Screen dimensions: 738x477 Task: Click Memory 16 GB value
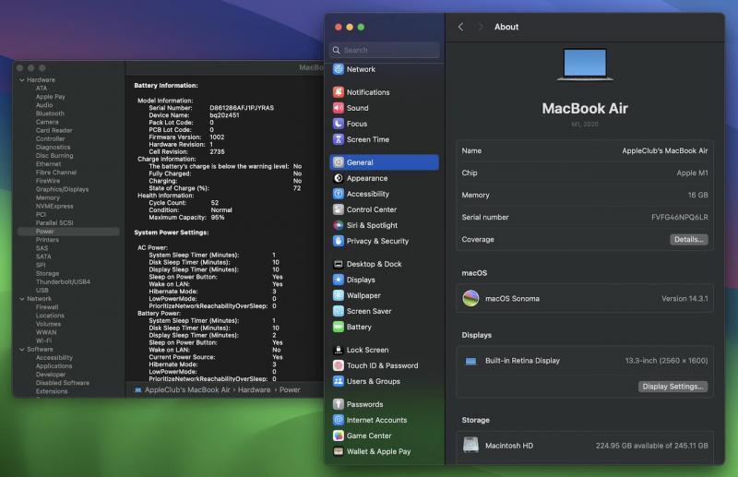coord(697,195)
